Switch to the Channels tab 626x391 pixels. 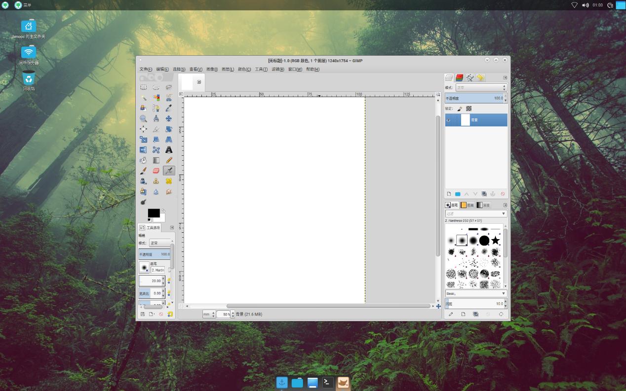pos(459,78)
